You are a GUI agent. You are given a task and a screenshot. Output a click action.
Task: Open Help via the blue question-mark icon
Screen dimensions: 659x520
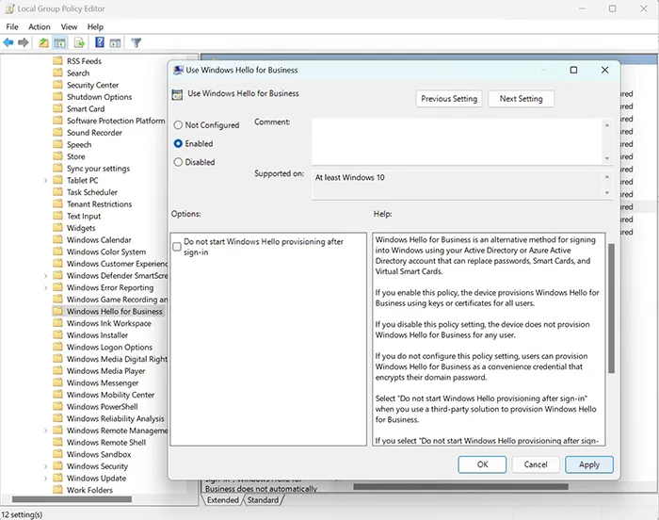pyautogui.click(x=99, y=42)
